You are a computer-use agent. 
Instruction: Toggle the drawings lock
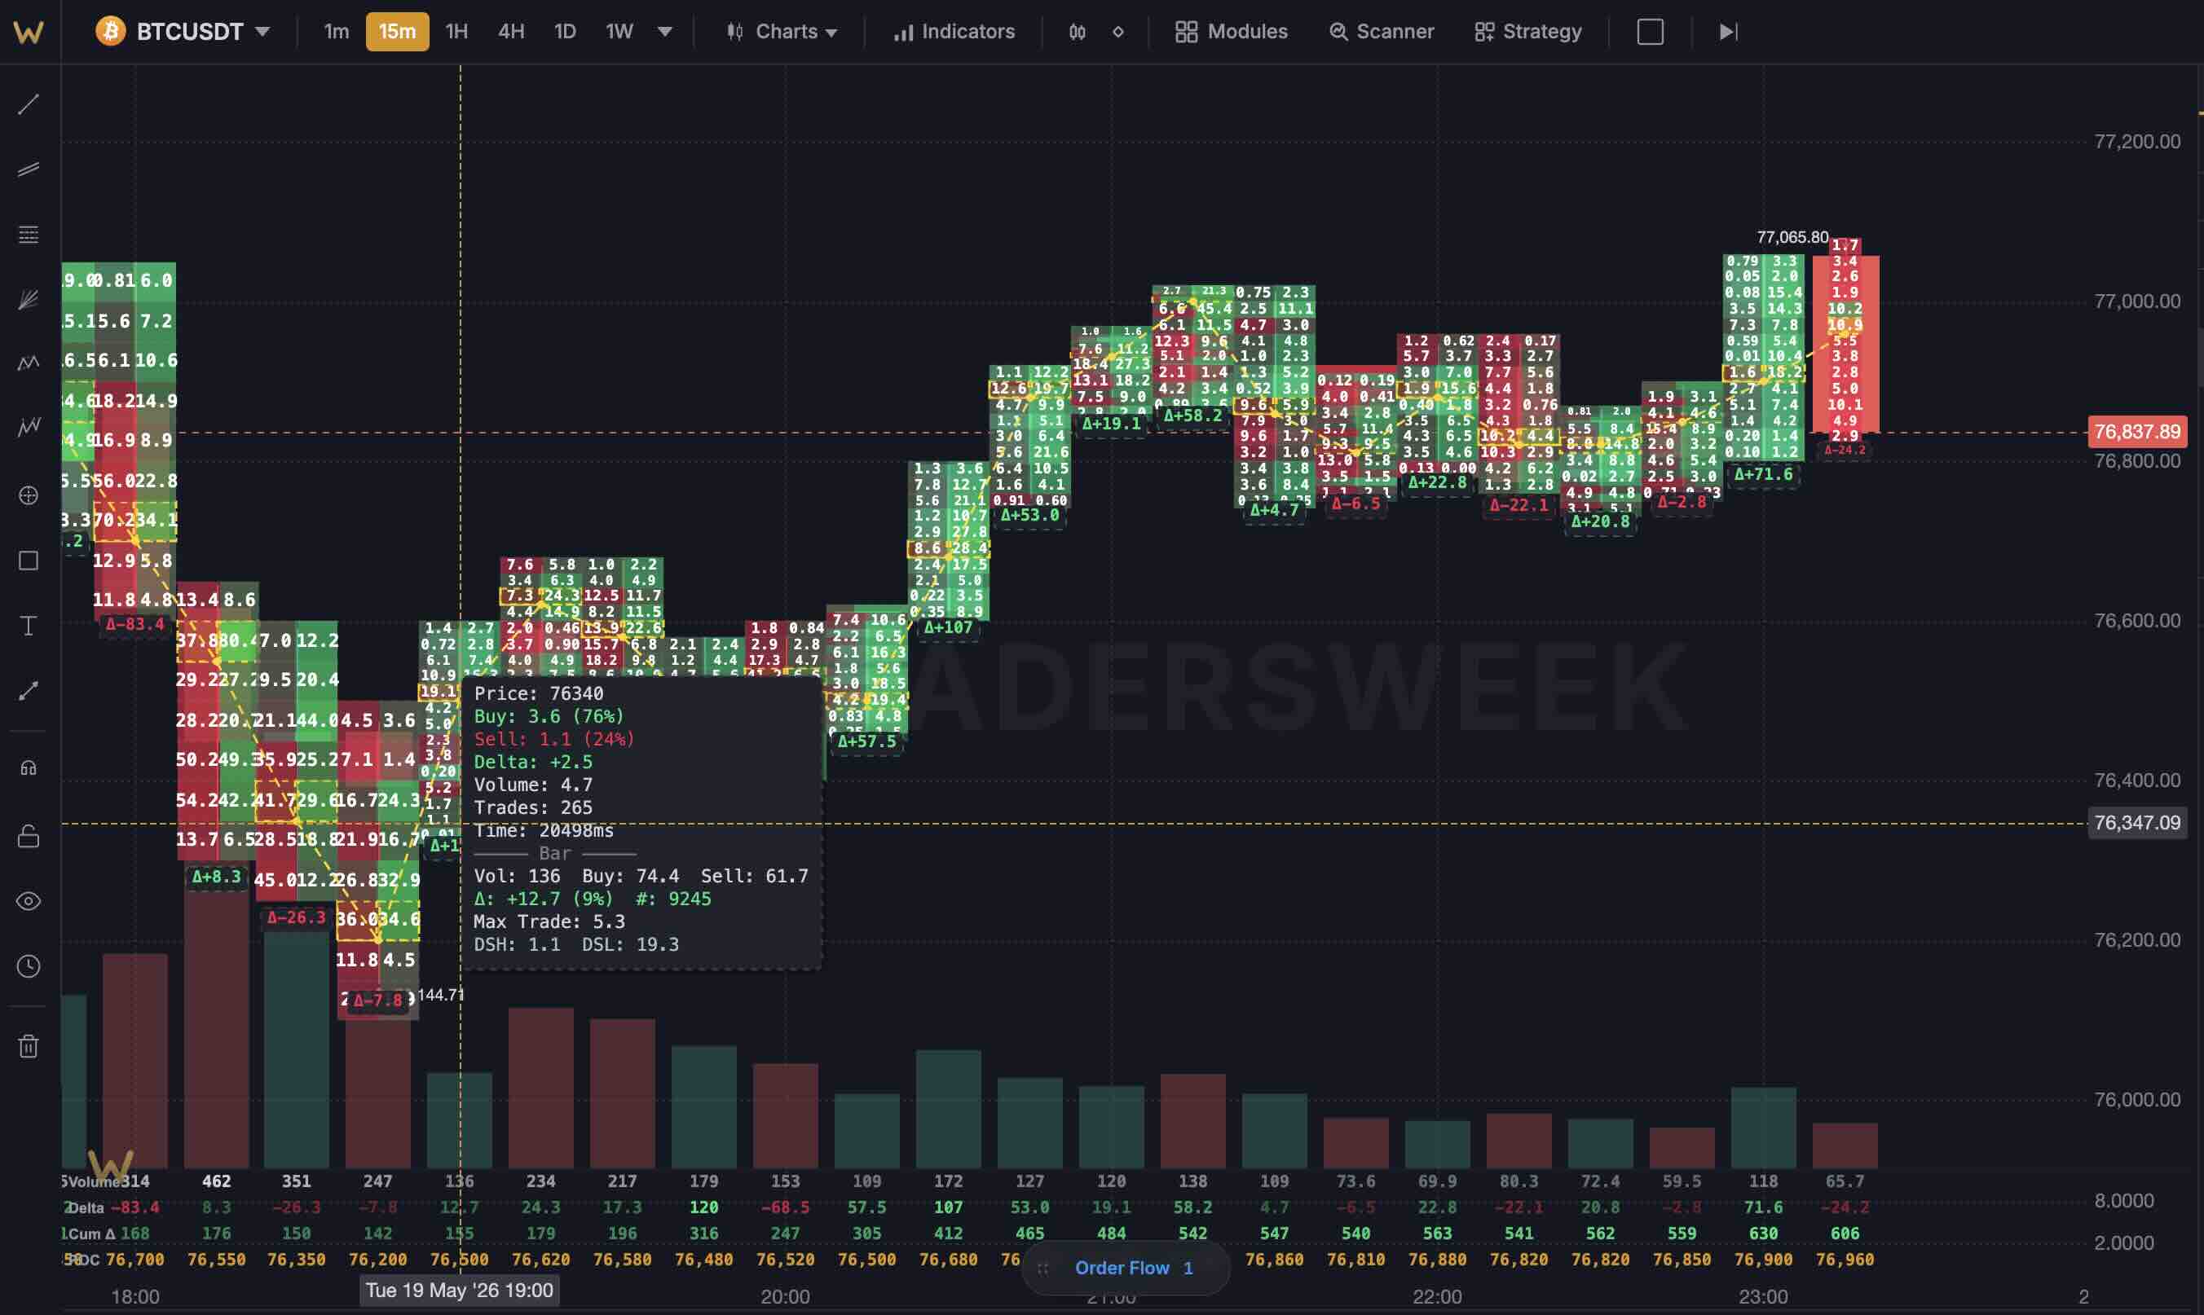tap(29, 836)
